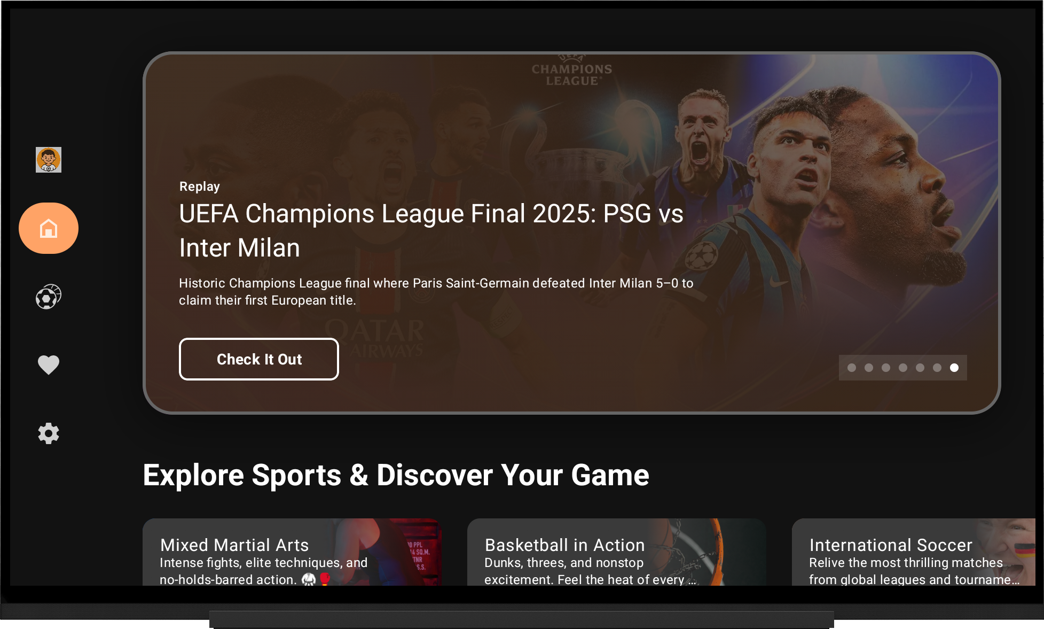The width and height of the screenshot is (1044, 629).
Task: Open the featured UEFA Champions League Final title
Action: pyautogui.click(x=431, y=230)
